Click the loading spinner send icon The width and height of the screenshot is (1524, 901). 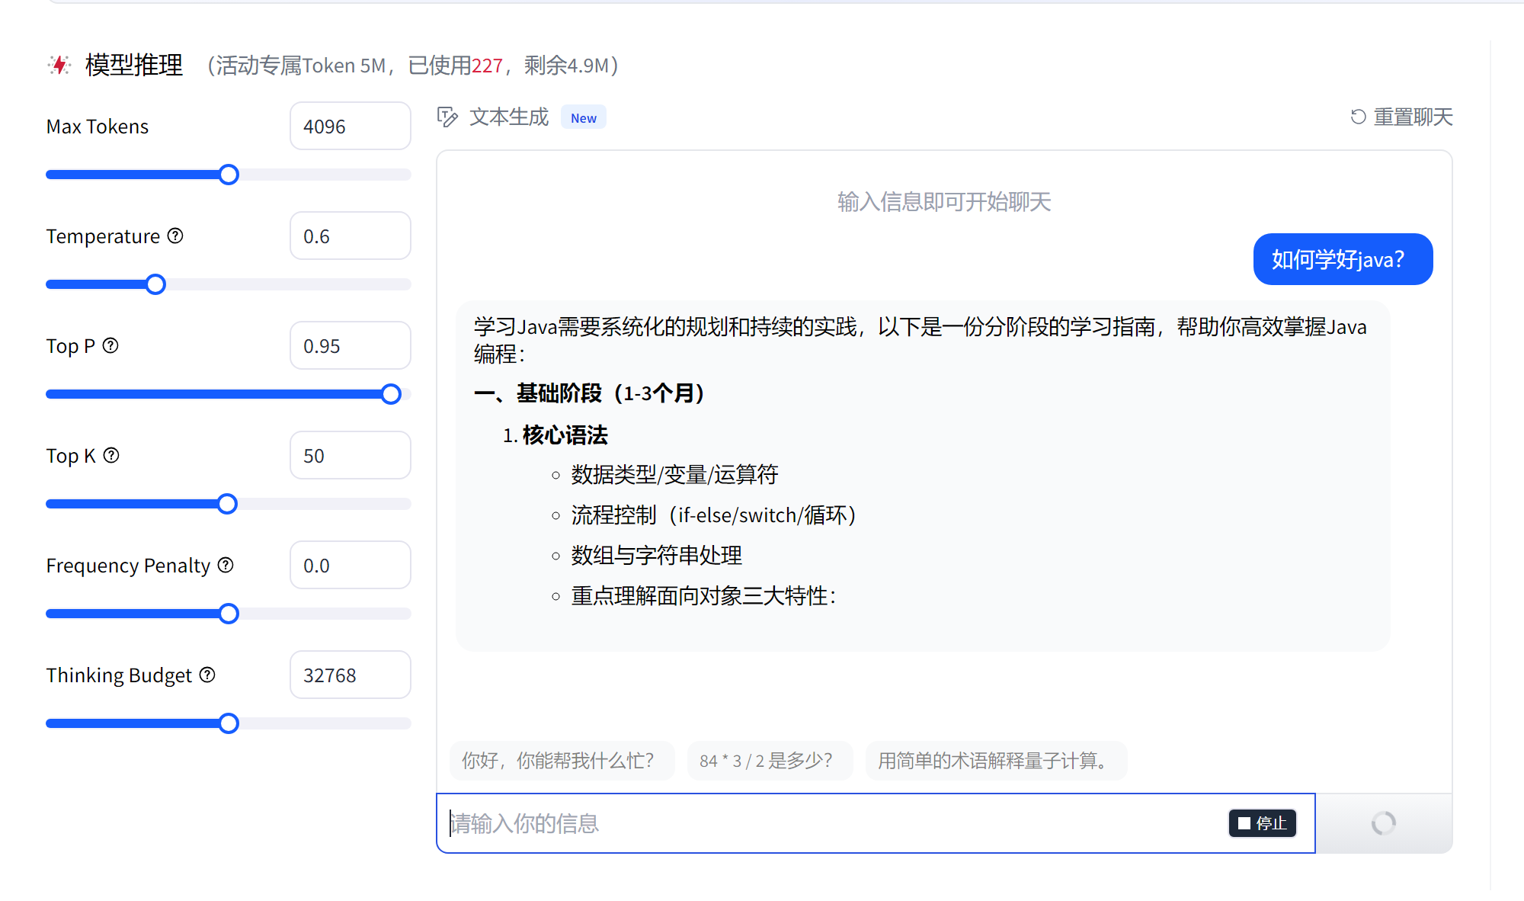pos(1383,823)
